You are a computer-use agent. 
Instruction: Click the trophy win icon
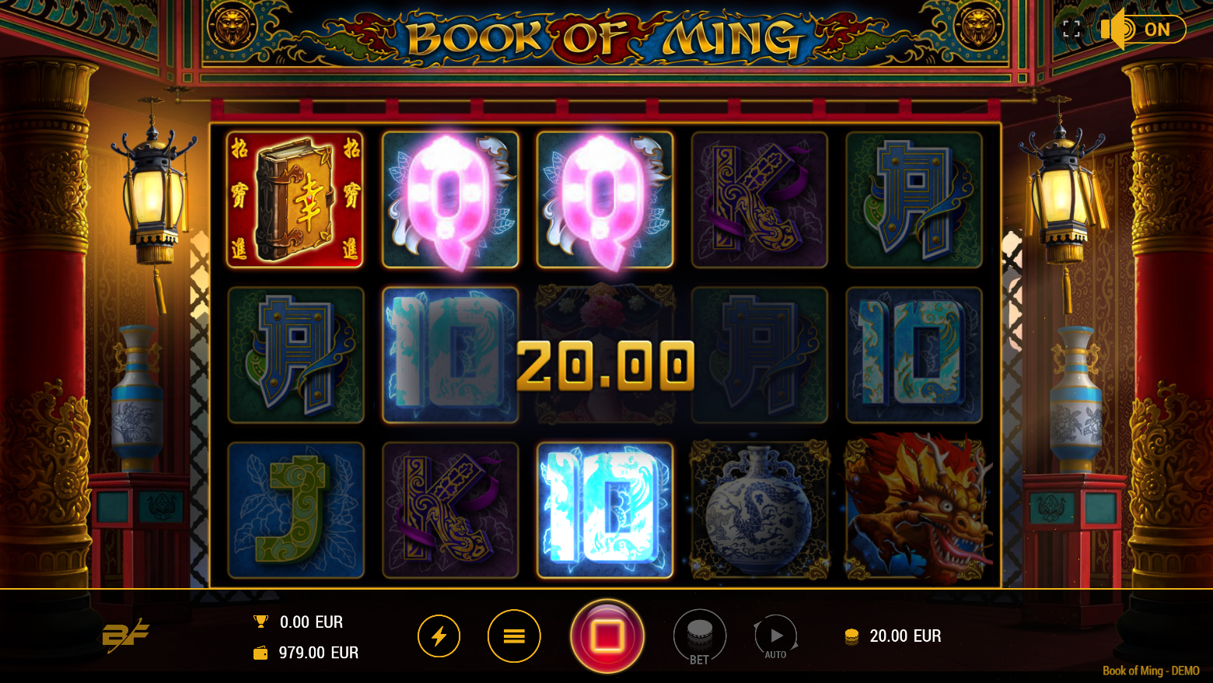tap(261, 622)
